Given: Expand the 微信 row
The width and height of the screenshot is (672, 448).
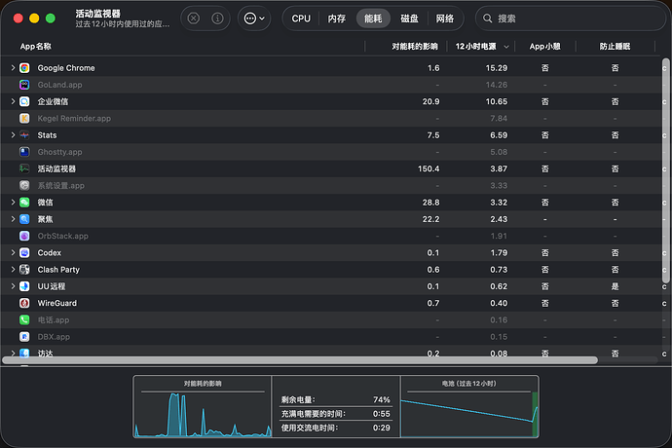Looking at the screenshot, I should tap(13, 203).
